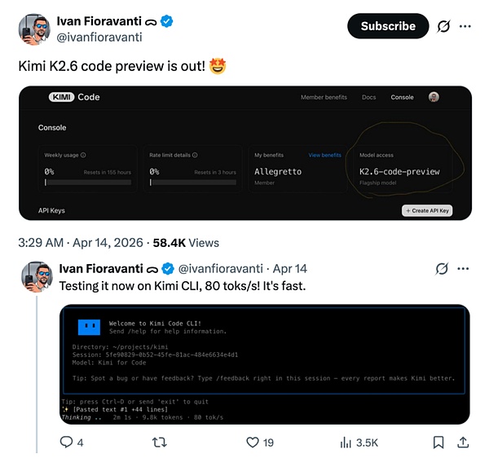Click Ivan Fioravanti's top profile avatar
Screen dimensions: 489x467
pos(34,29)
